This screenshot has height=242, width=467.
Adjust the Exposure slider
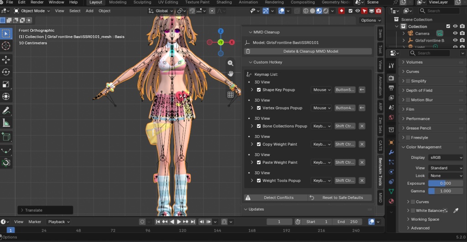point(446,184)
